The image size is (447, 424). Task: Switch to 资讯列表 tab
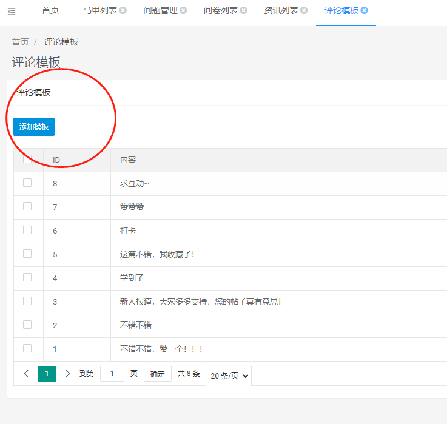281,10
